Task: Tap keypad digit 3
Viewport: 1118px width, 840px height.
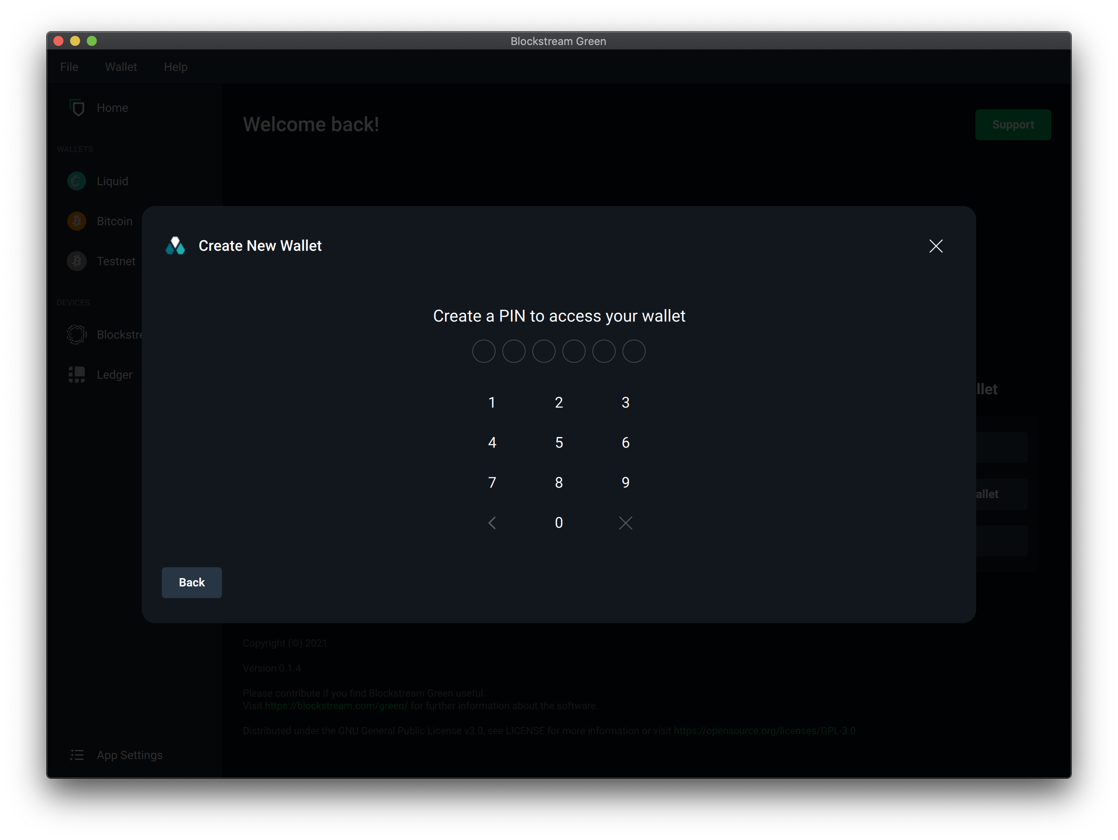Action: [625, 402]
